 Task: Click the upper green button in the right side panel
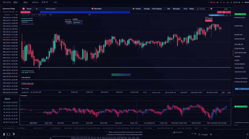[x=240, y=14]
